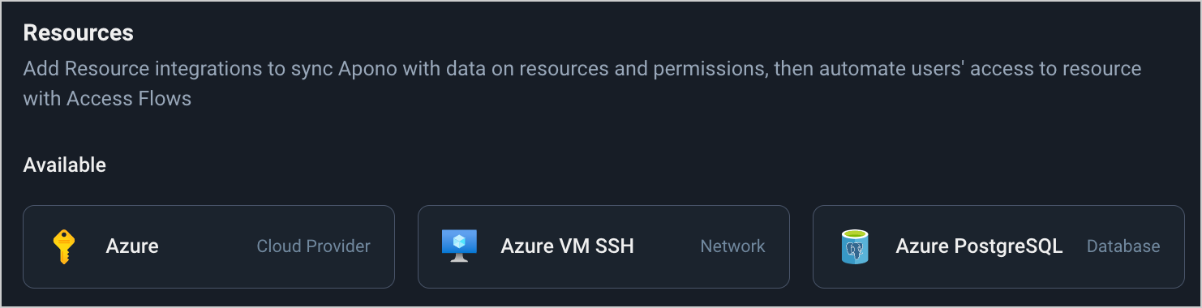Click the "Available" subsection heading
This screenshot has width=1202, height=308.
(65, 165)
